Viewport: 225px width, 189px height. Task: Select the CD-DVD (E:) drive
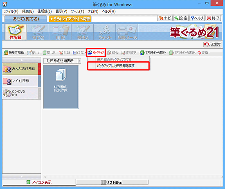[x=21, y=93]
